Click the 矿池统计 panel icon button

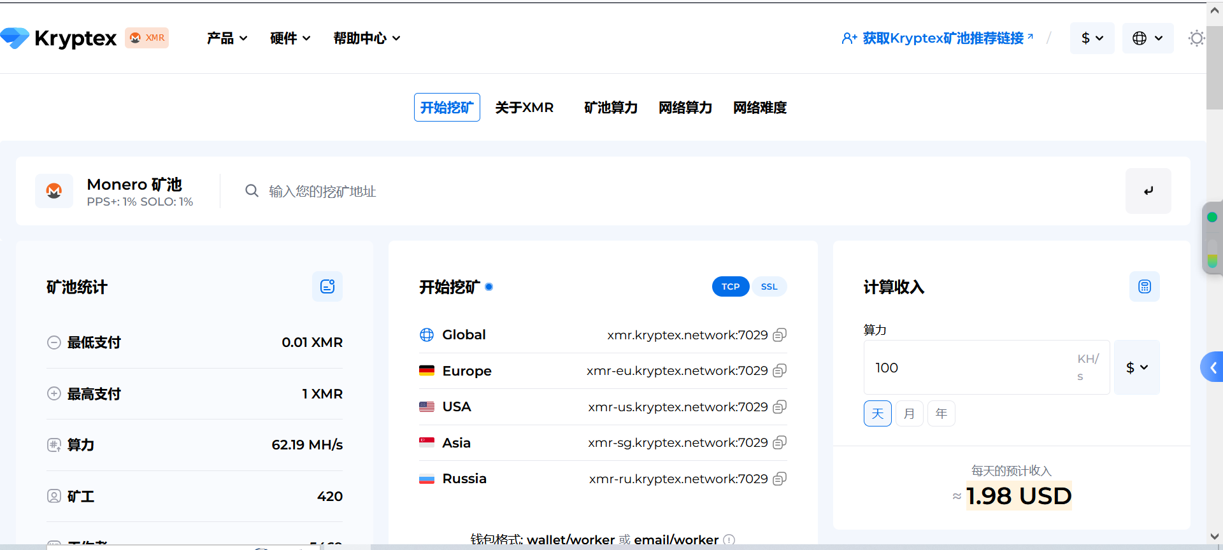[x=327, y=286]
